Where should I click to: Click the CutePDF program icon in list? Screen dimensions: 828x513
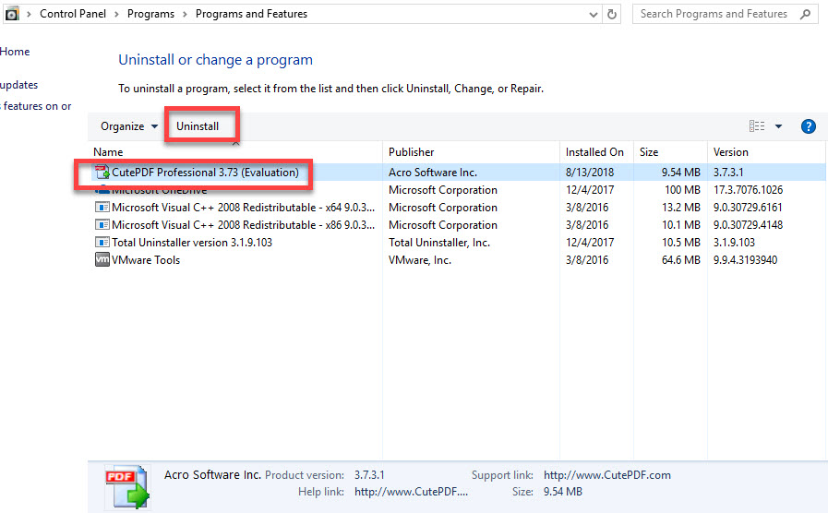pos(102,172)
